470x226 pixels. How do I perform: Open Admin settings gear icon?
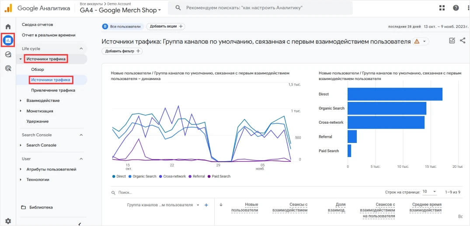[x=8, y=221]
